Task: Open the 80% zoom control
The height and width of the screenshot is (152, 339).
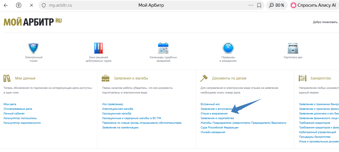Action: tap(277, 6)
